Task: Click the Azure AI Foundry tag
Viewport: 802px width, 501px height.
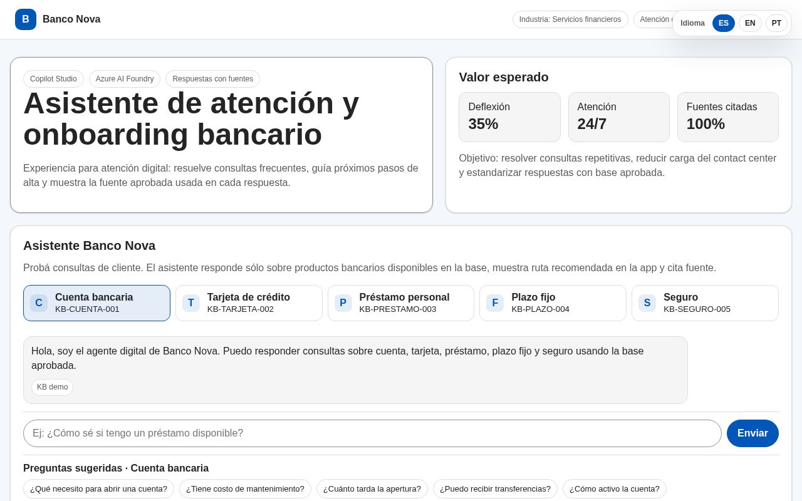Action: pos(125,79)
